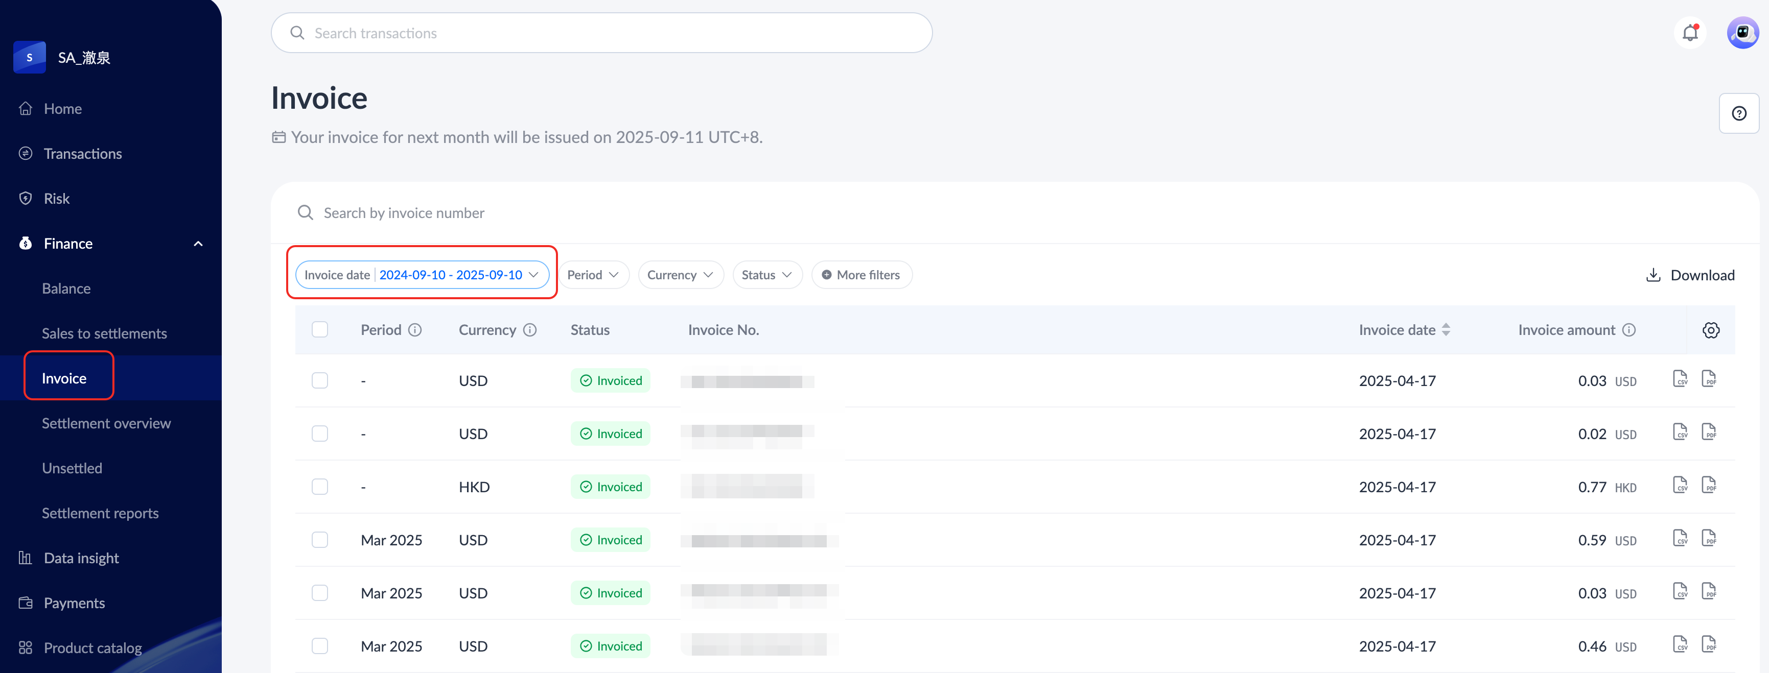Check the HKD invoice row checkbox
Viewport: 1769px width, 673px height.
pos(320,487)
